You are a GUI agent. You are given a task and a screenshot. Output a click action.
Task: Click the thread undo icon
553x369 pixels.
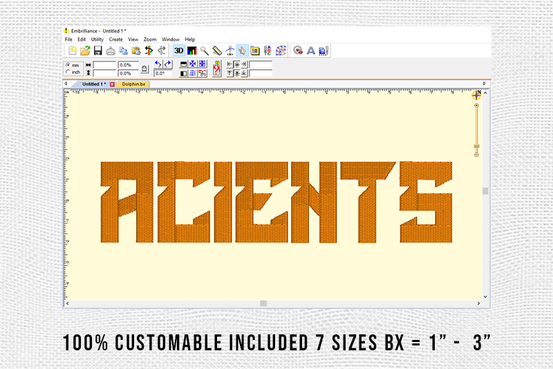click(x=149, y=51)
